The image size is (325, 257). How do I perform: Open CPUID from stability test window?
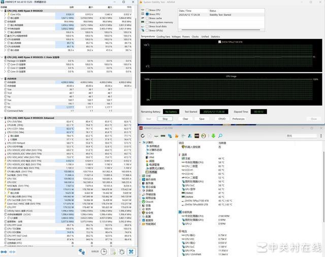coord(222,119)
